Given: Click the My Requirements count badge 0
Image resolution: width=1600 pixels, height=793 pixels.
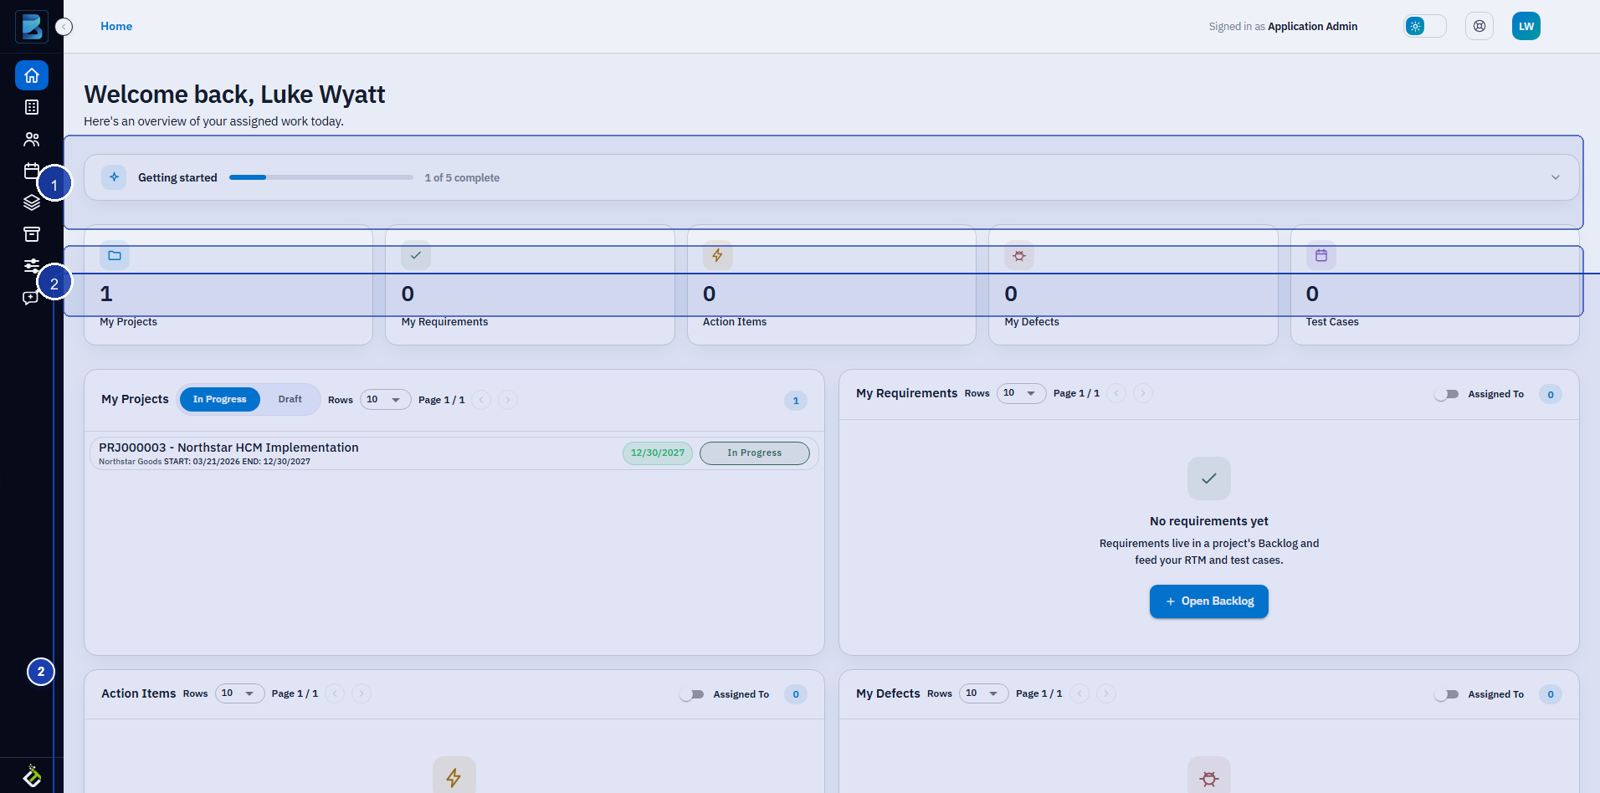Looking at the screenshot, I should click(x=1551, y=394).
